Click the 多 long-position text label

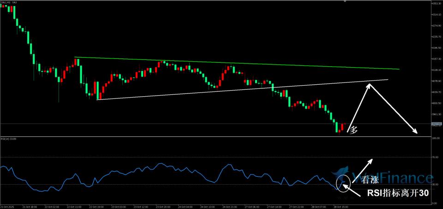point(354,130)
